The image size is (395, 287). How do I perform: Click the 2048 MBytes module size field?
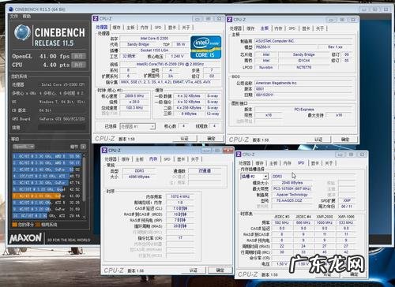[x=292, y=183]
